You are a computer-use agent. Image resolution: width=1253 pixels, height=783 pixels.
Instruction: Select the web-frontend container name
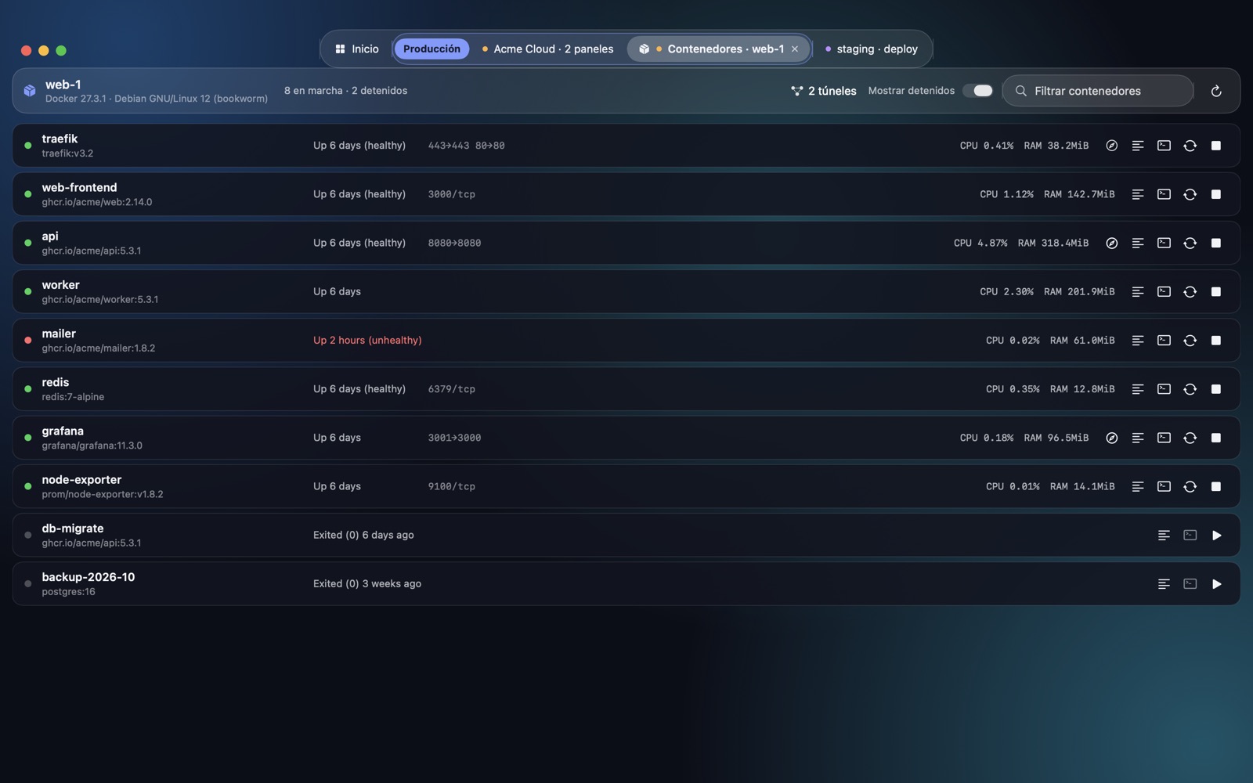79,187
